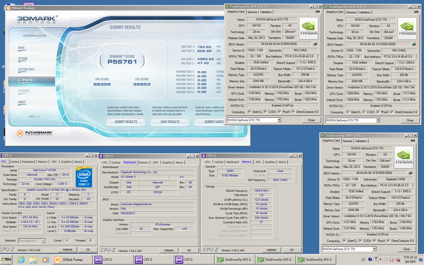This screenshot has width=424, height=265.
Task: Click camera screenshot icon in Gigabyte GPU-Z window
Action: pos(413,141)
